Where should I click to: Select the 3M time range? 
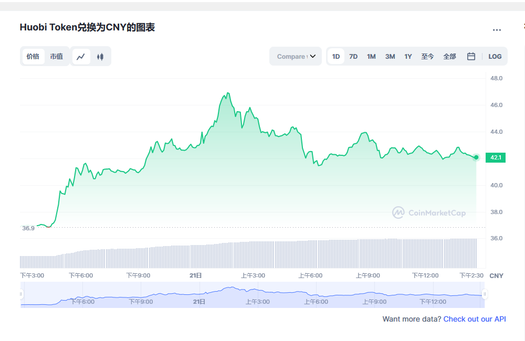[390, 56]
